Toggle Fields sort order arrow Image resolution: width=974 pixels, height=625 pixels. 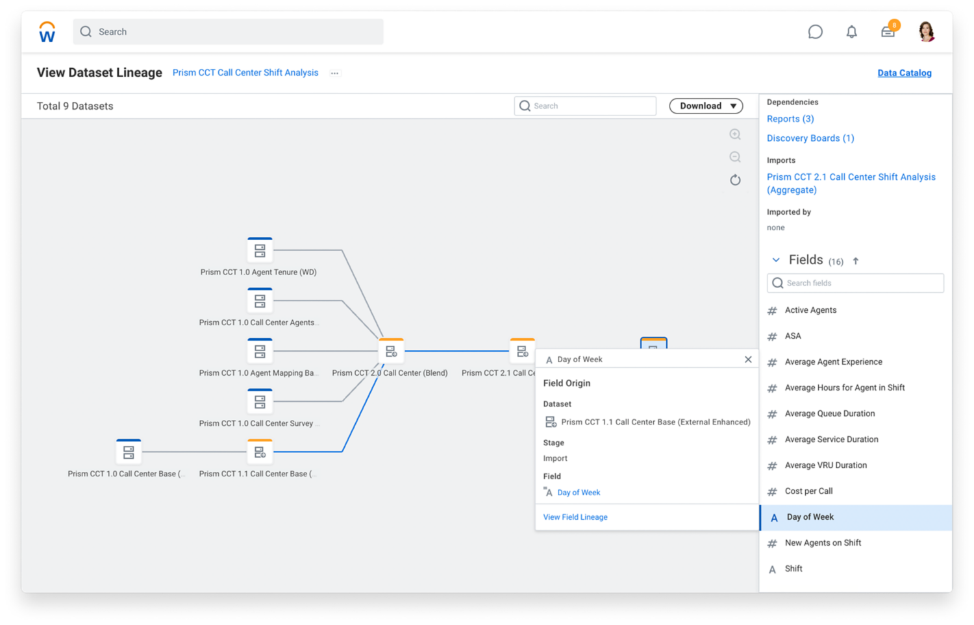tap(856, 261)
